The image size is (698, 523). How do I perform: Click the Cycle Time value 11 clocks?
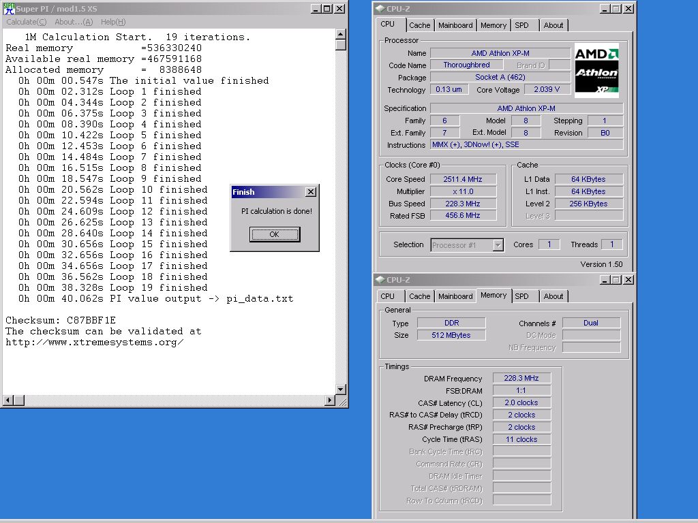(521, 439)
